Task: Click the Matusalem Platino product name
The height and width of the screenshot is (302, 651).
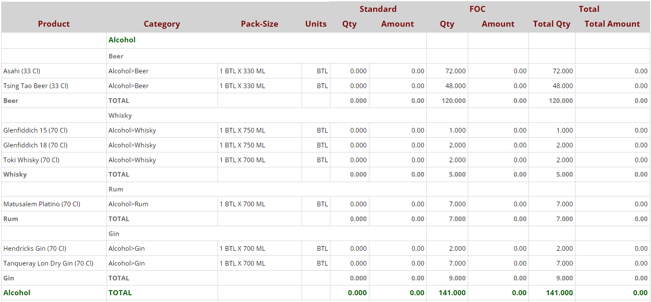Action: [x=42, y=204]
